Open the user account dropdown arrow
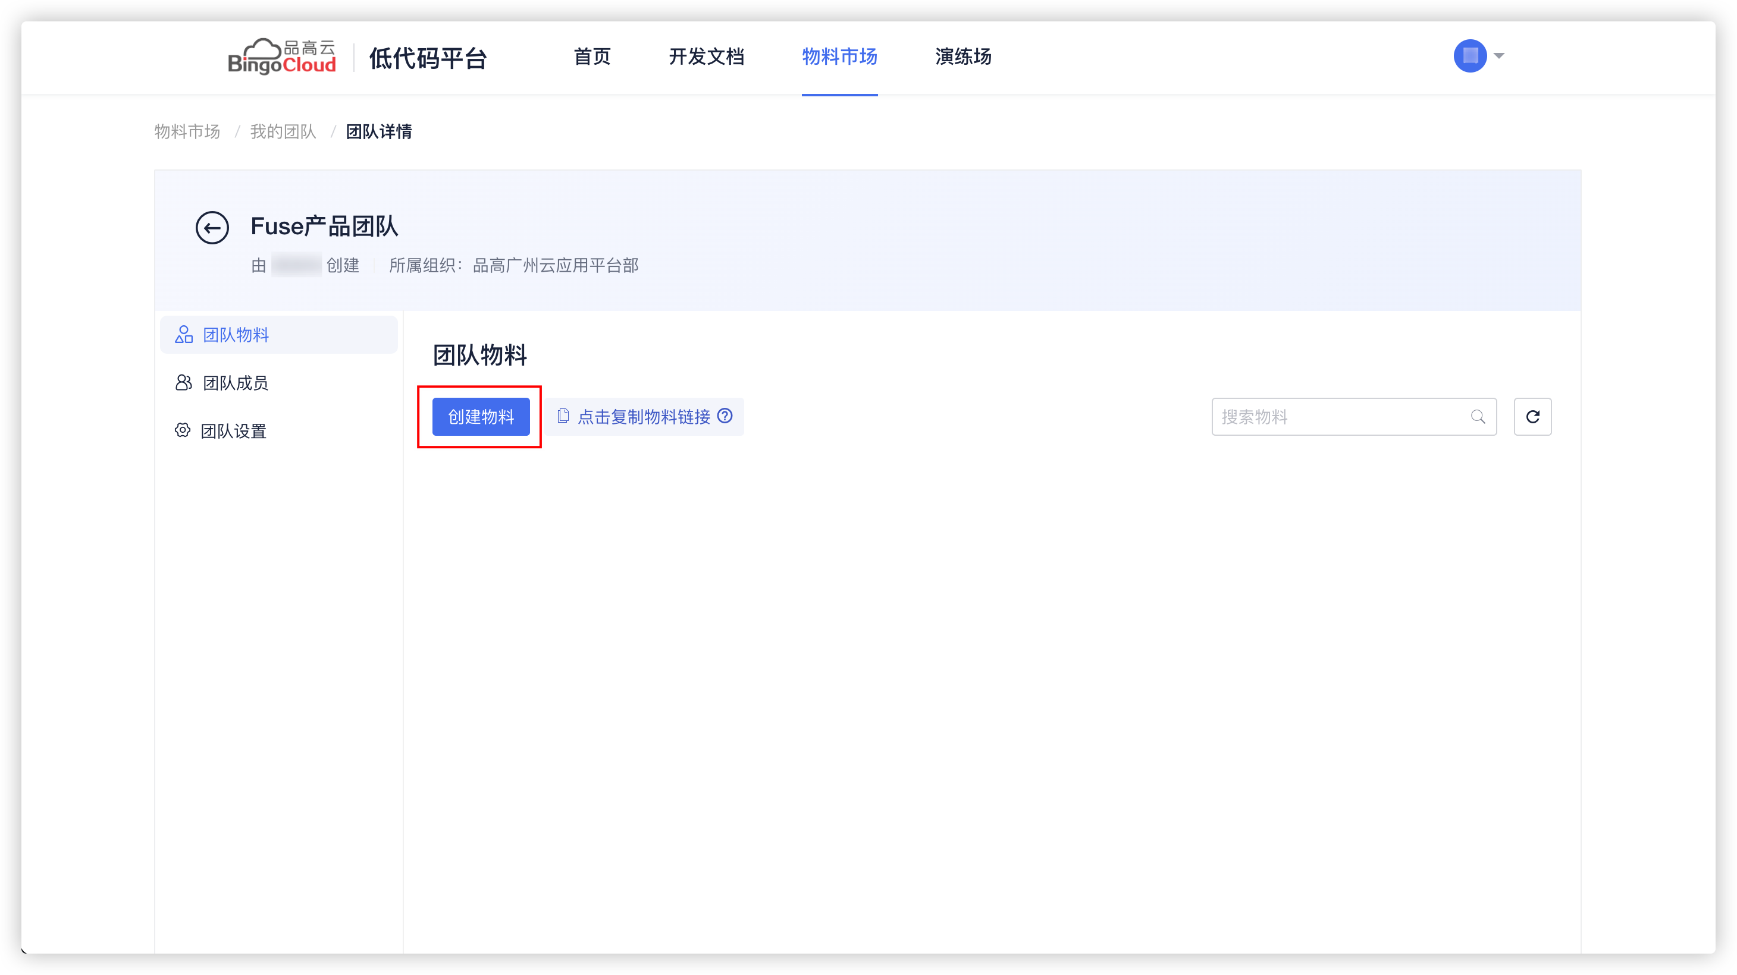This screenshot has height=975, width=1737. pos(1499,56)
